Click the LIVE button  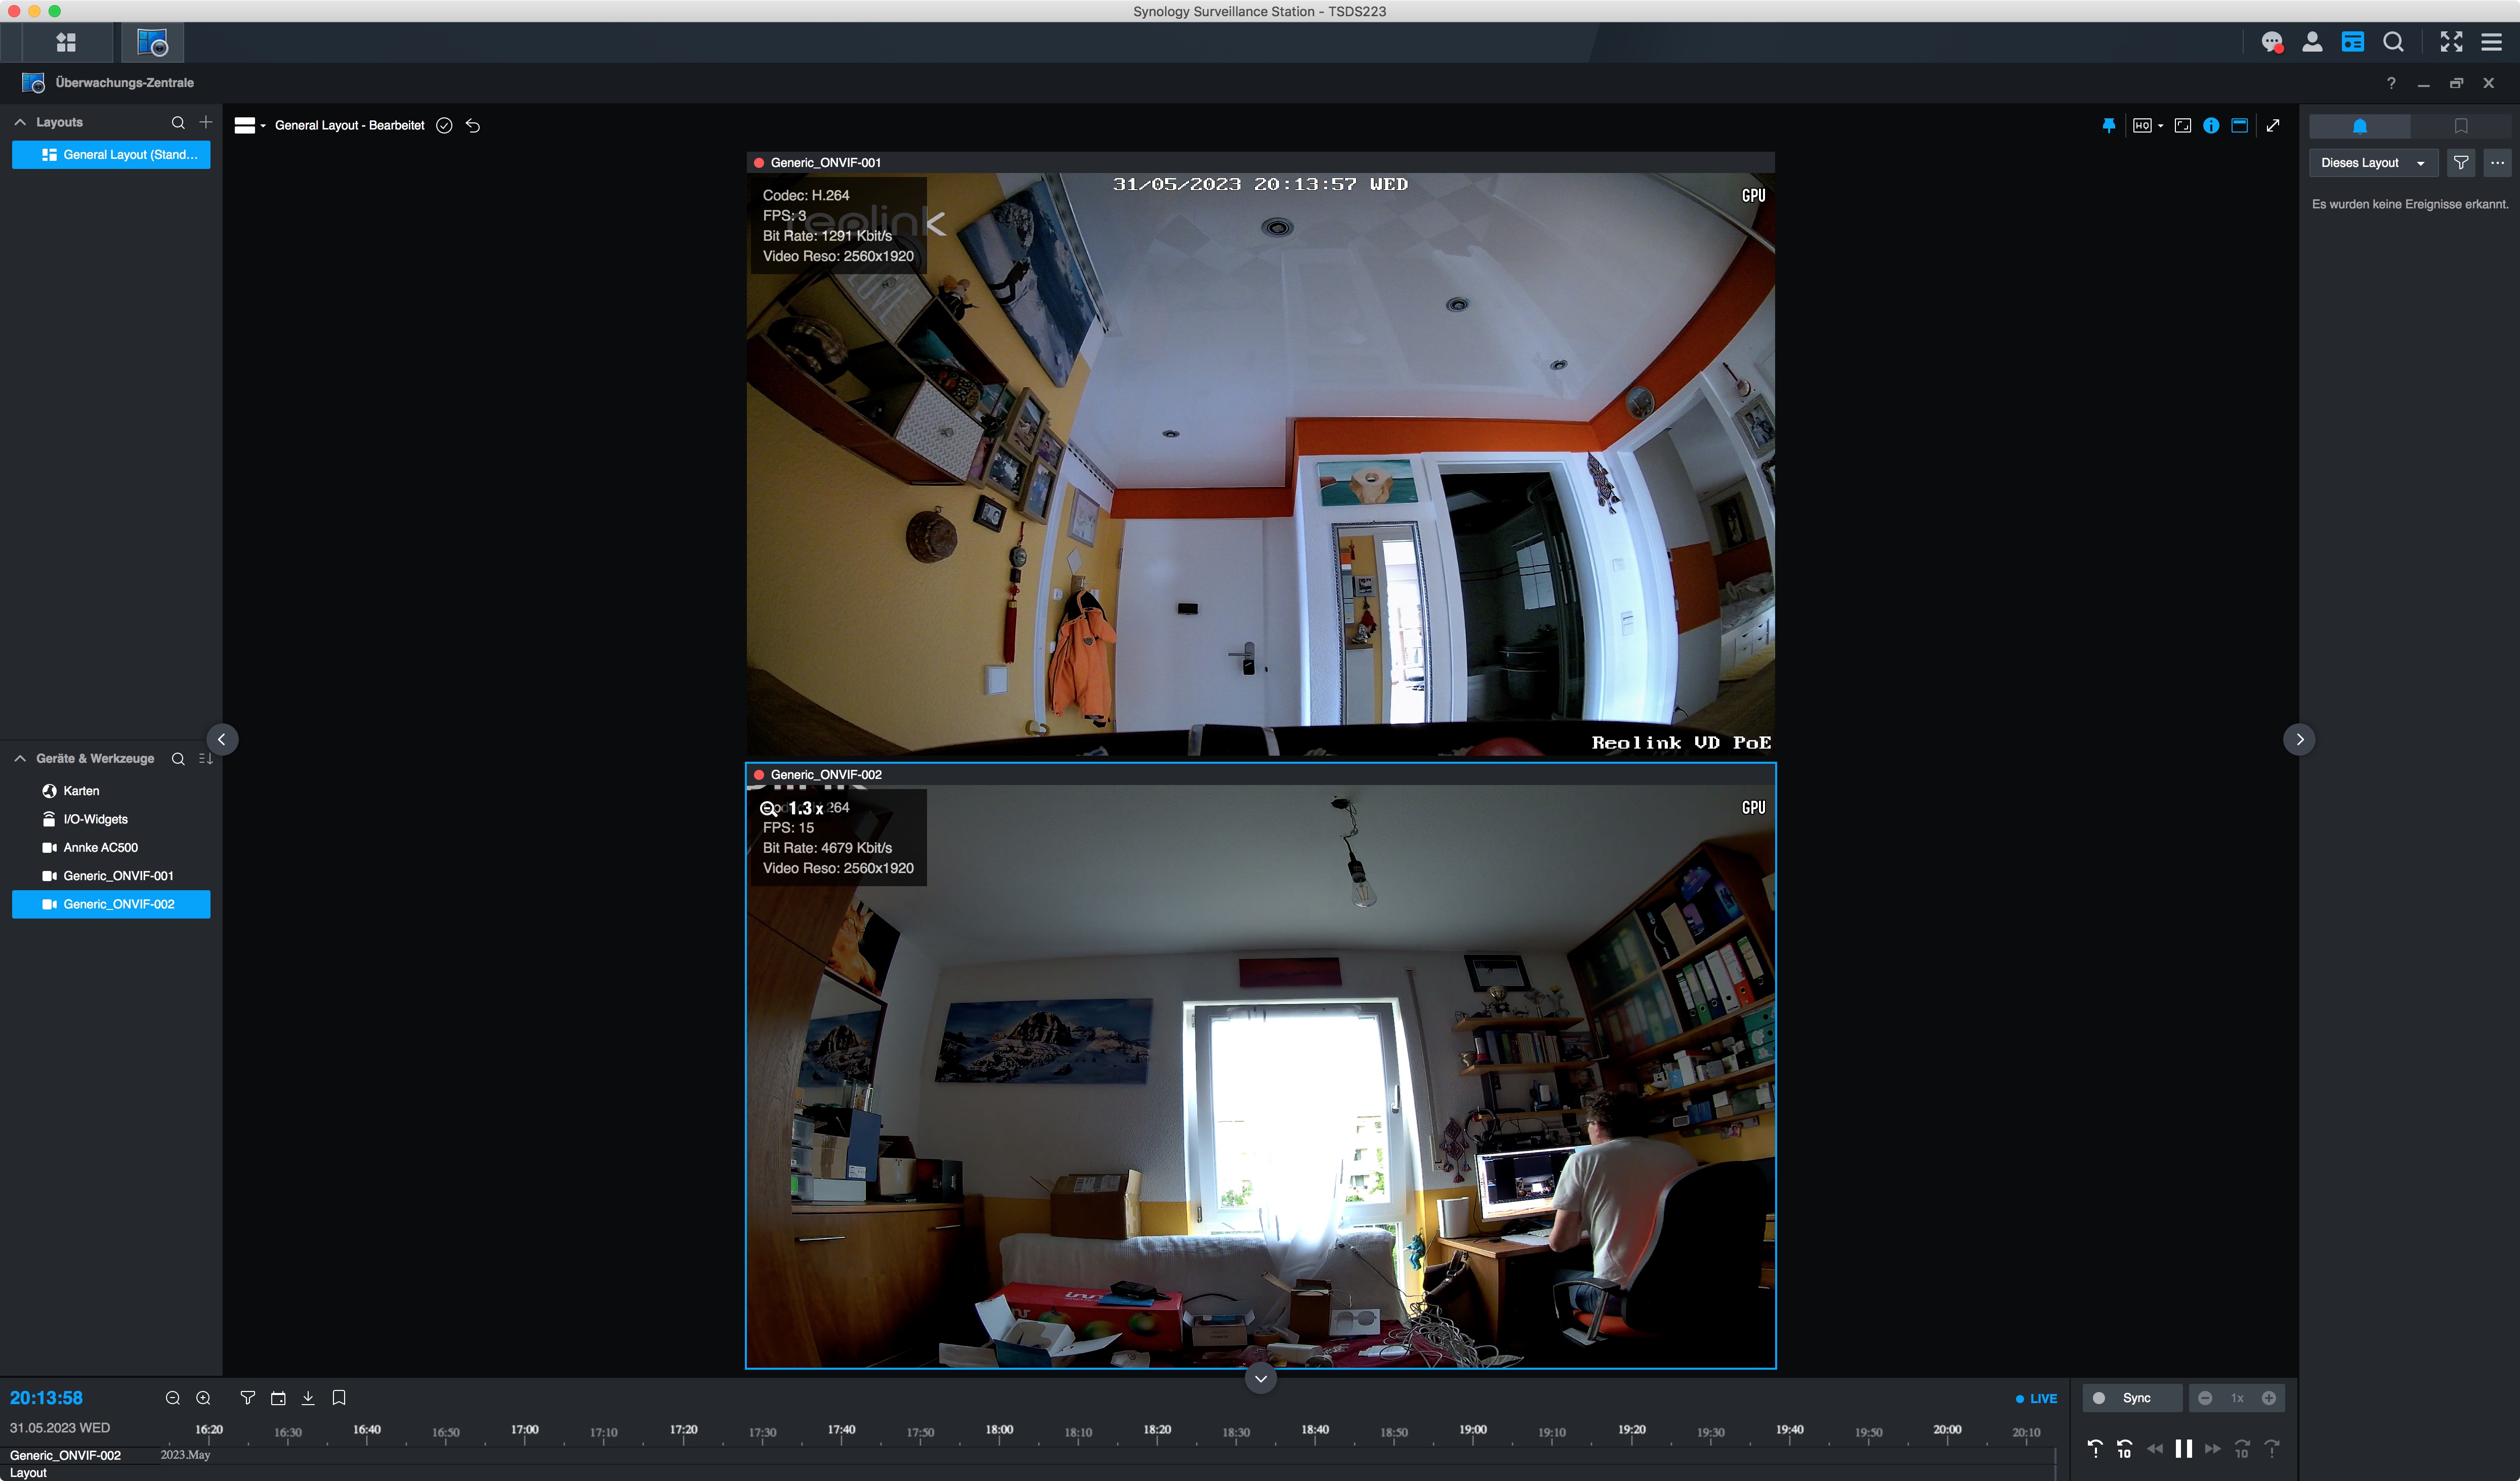[2036, 1398]
